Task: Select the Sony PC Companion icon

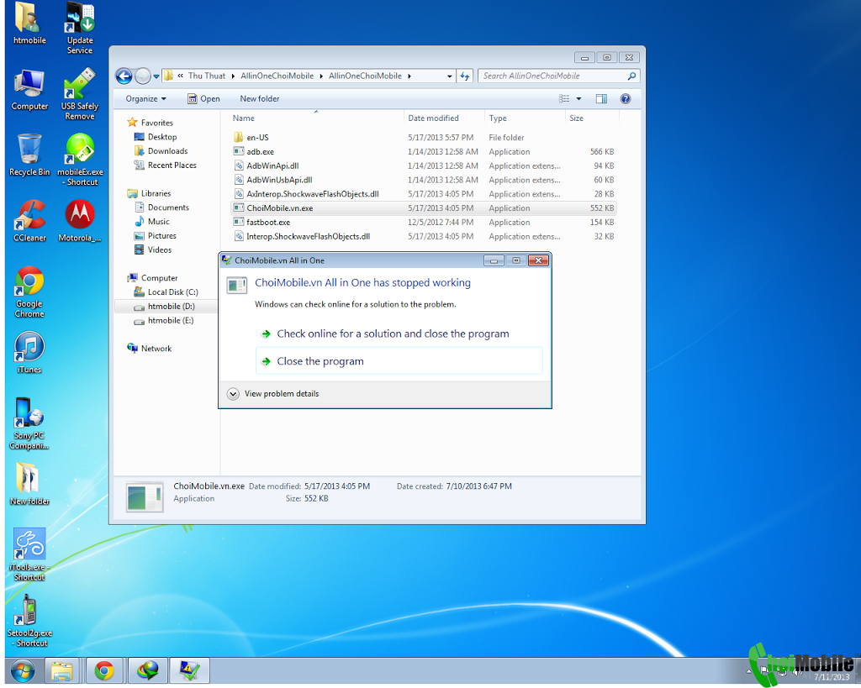Action: [x=29, y=423]
